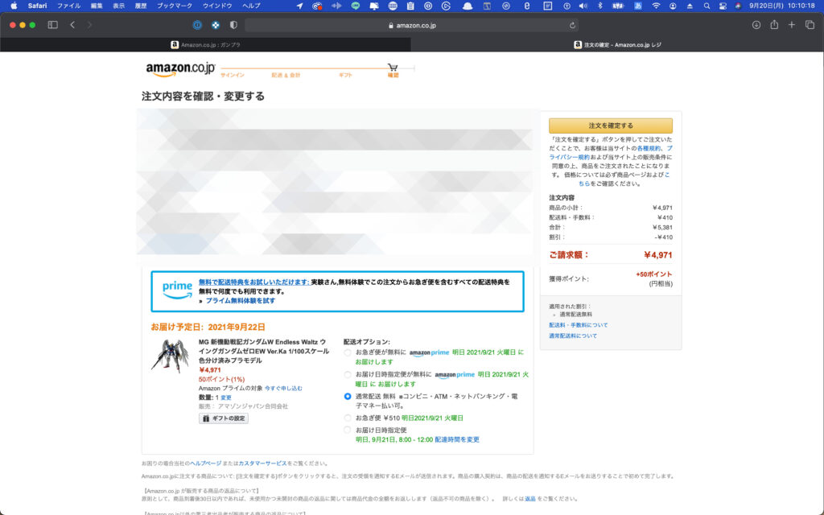This screenshot has width=824, height=515.
Task: Select free prime お届け日時指定便 option
Action: 348,375
